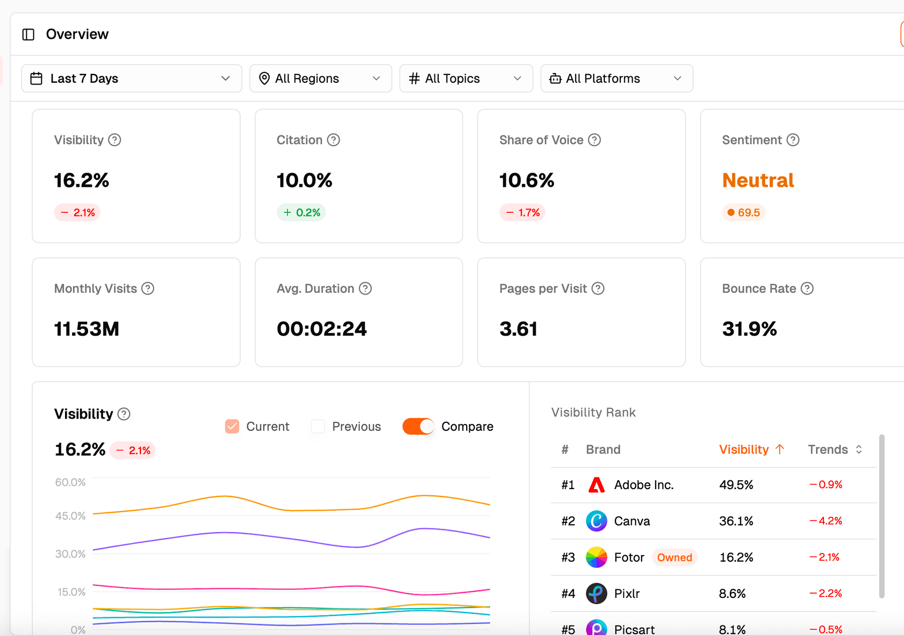Select Adobe Inc.'s -0.9% trend value
The width and height of the screenshot is (904, 636).
click(826, 484)
